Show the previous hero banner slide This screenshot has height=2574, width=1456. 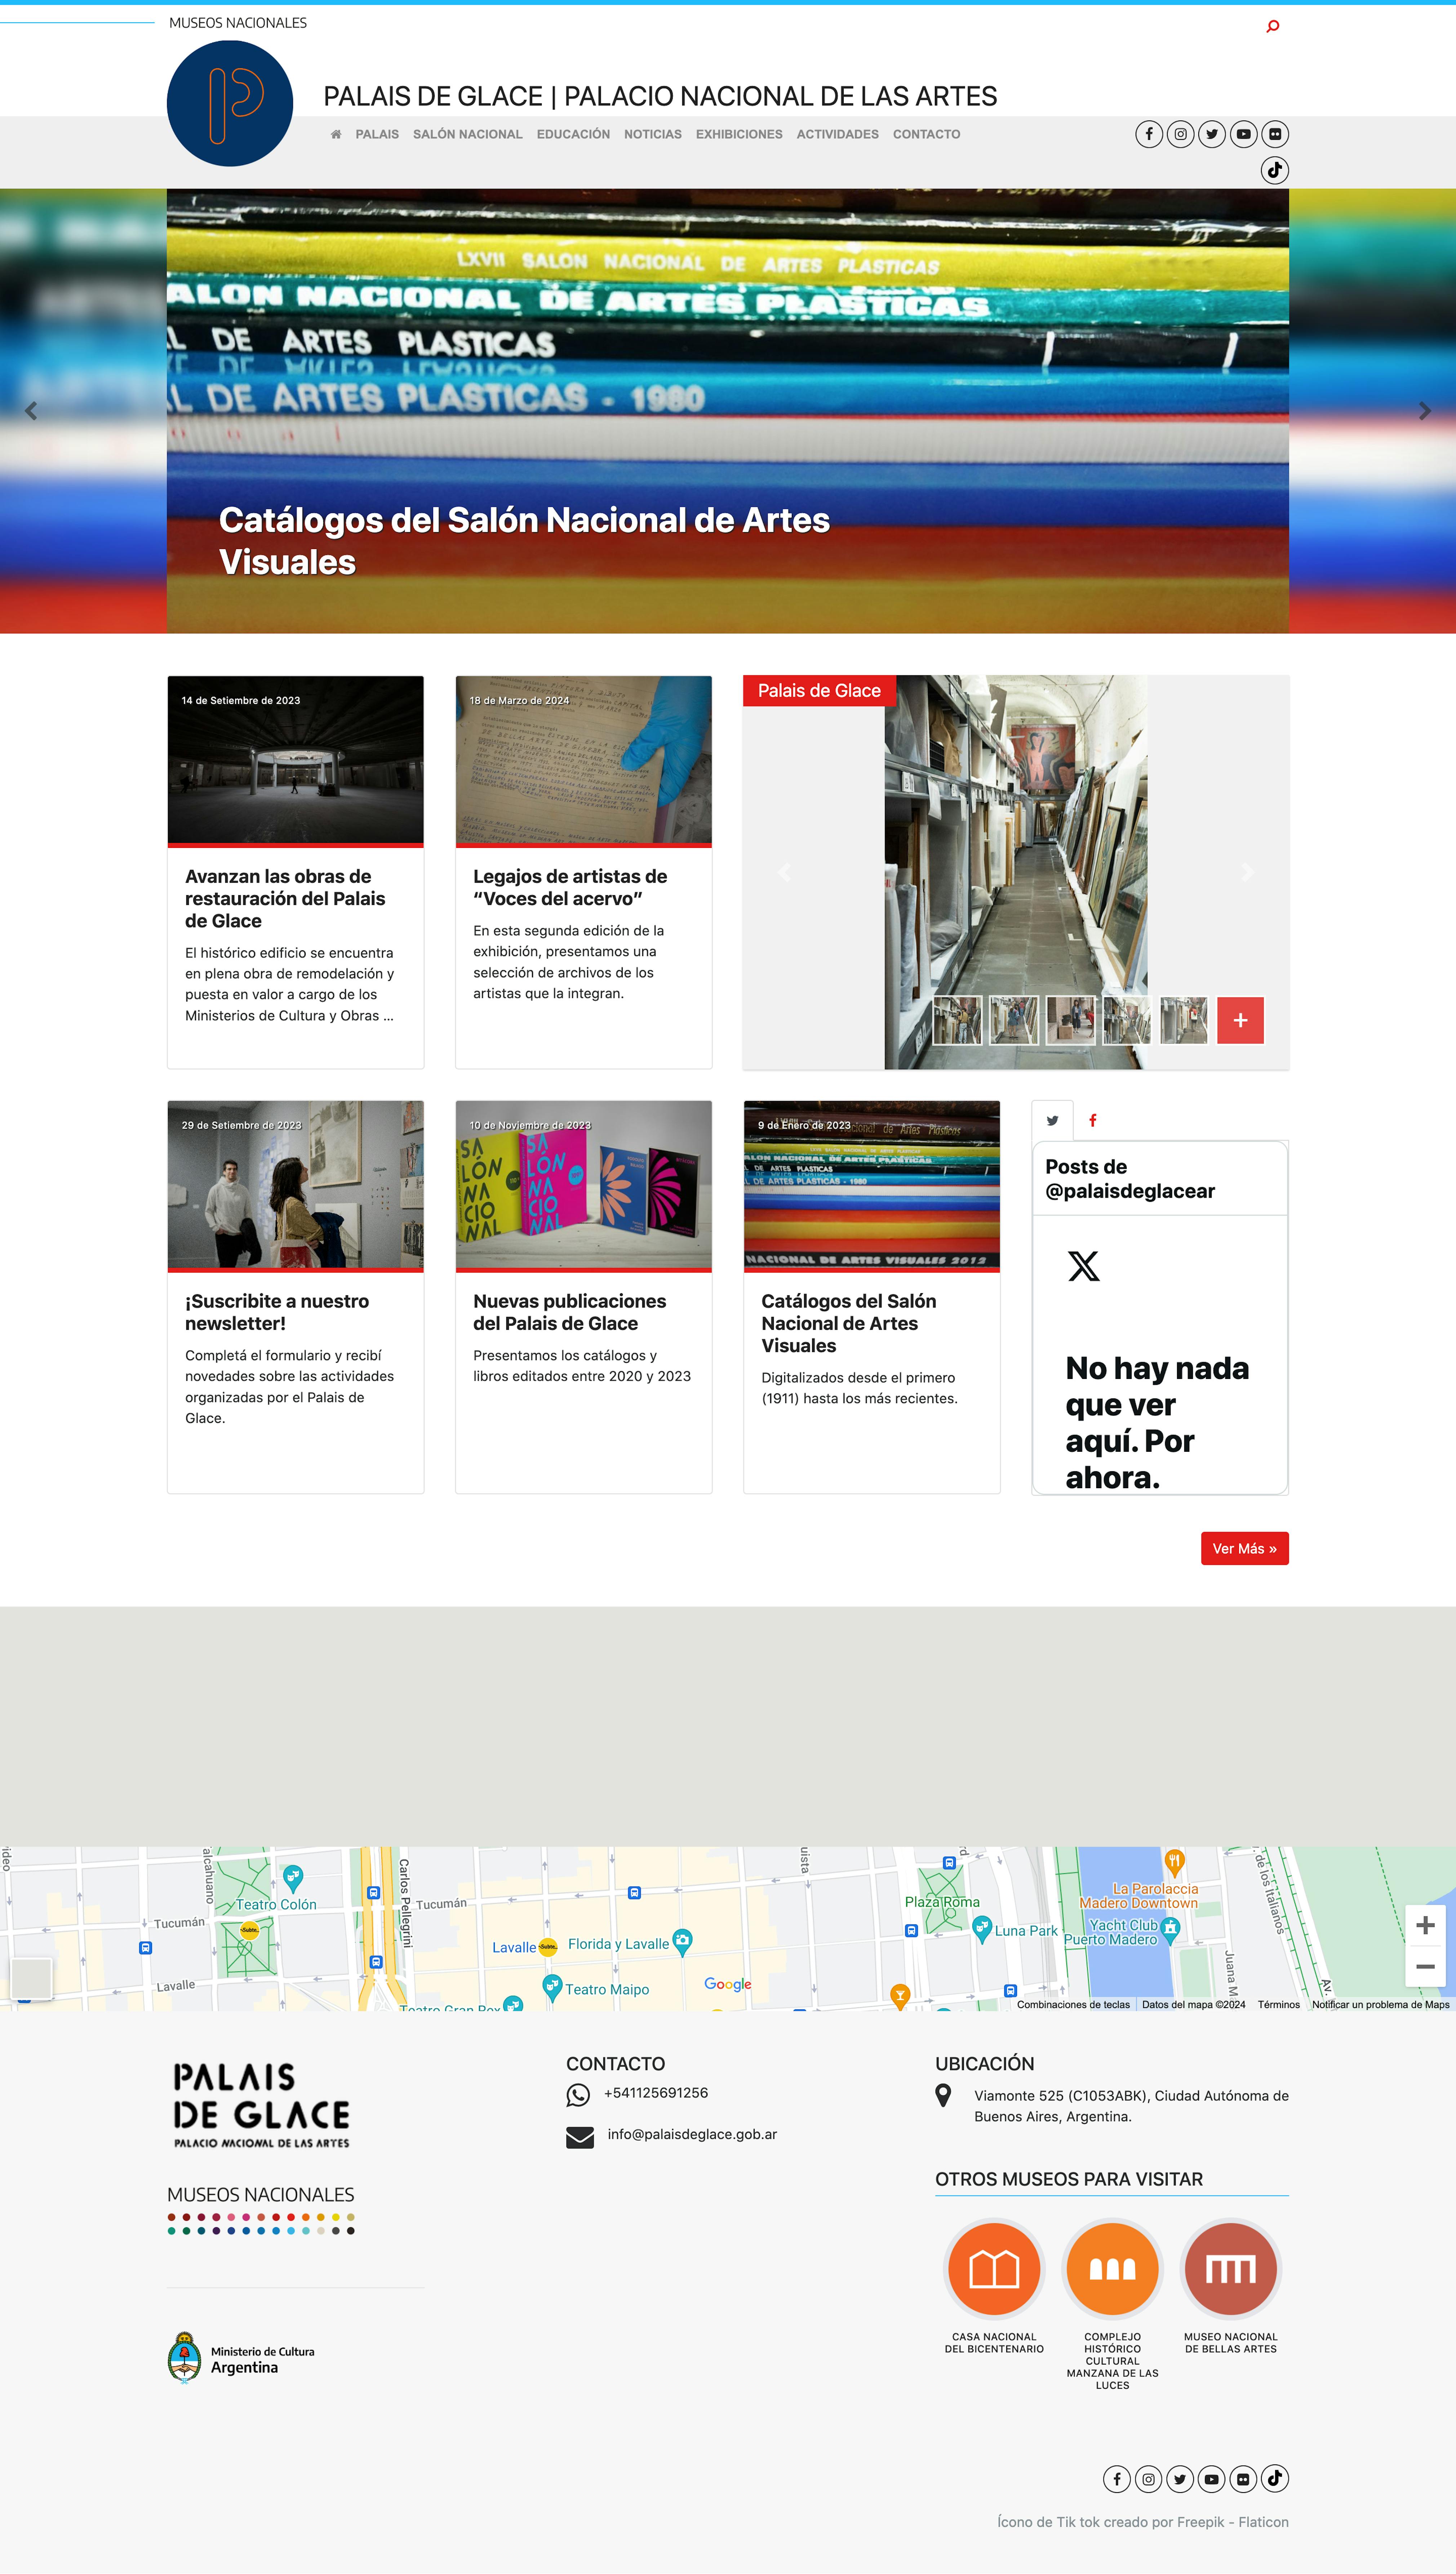point(31,411)
